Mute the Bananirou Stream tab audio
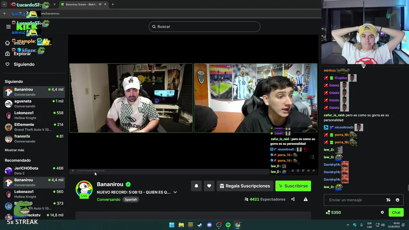 click(100, 4)
